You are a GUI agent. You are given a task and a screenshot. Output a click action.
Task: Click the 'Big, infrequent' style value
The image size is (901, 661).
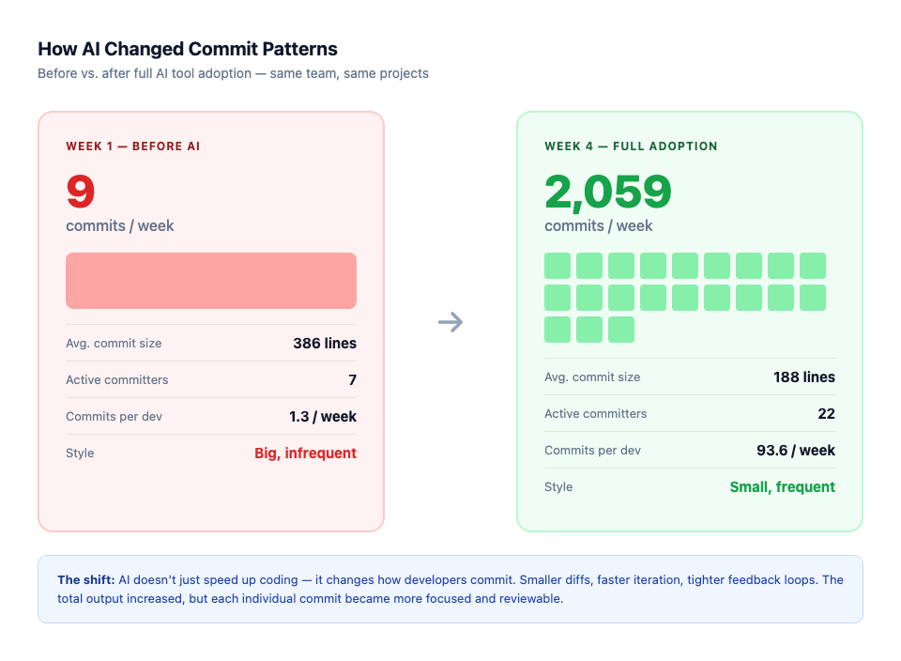[x=305, y=453]
